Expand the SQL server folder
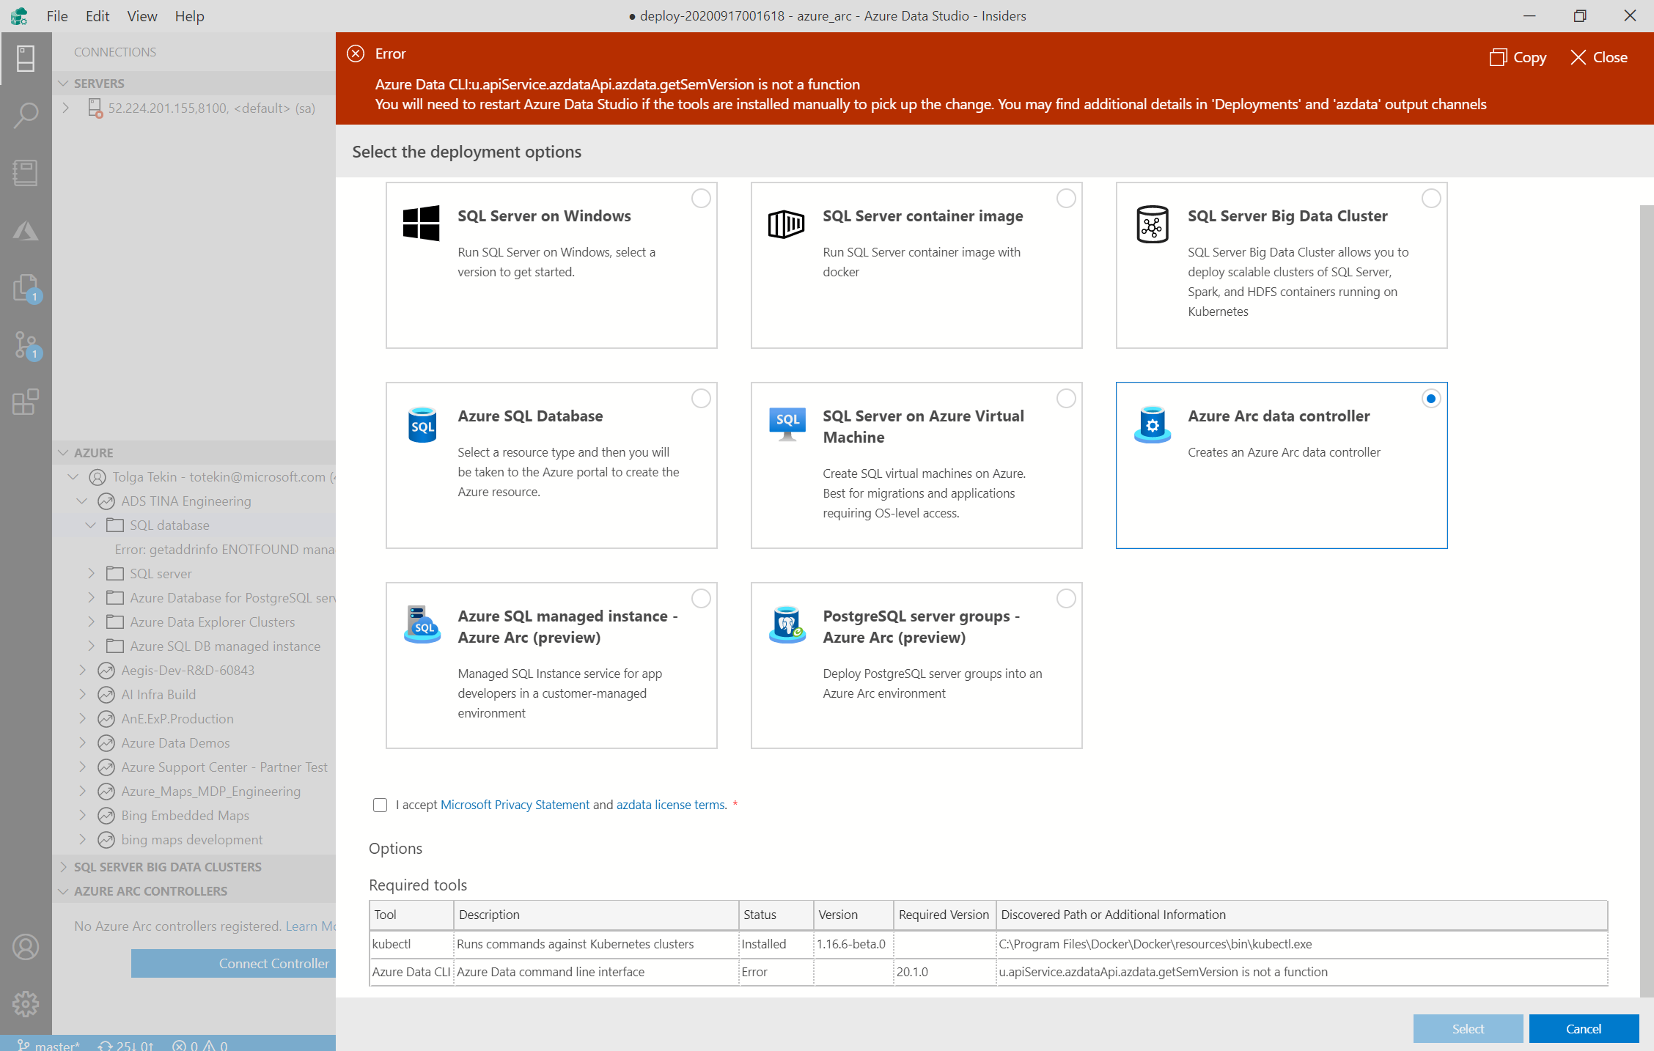This screenshot has height=1051, width=1654. coord(91,573)
